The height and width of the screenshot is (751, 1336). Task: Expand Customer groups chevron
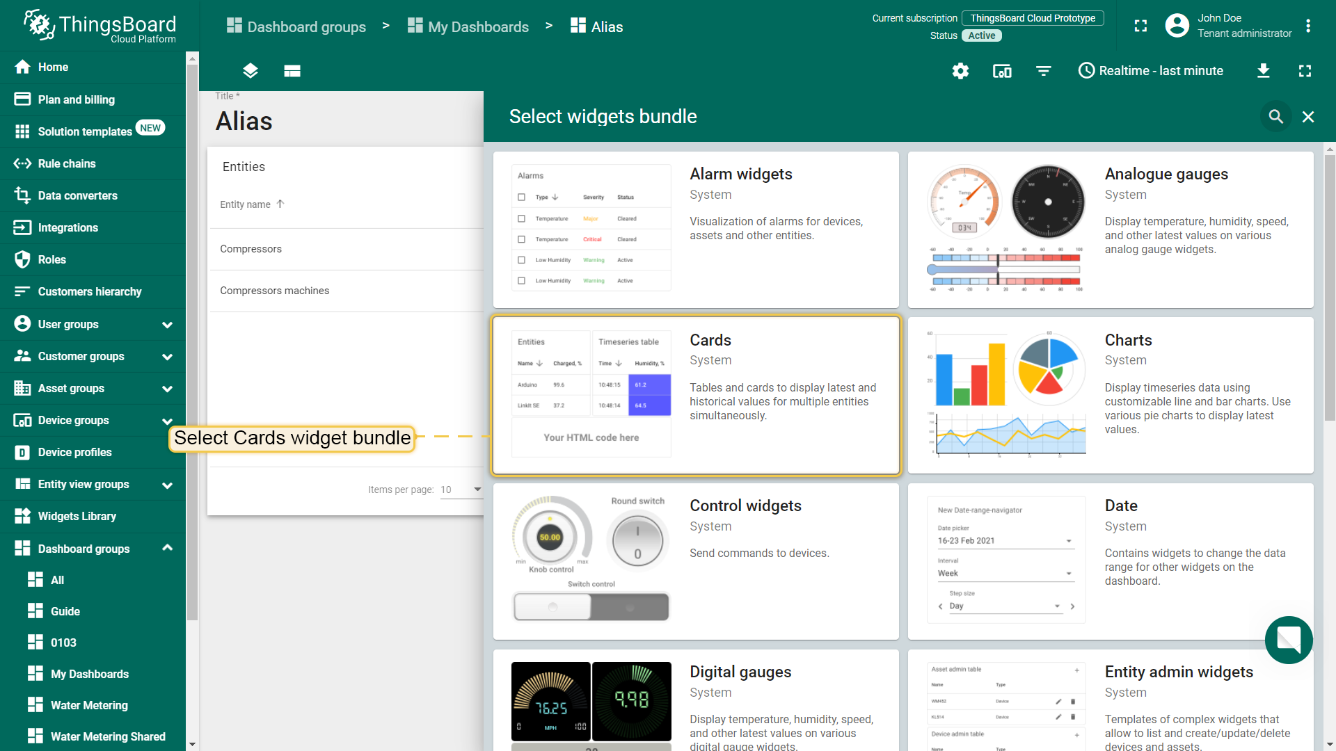(x=167, y=357)
